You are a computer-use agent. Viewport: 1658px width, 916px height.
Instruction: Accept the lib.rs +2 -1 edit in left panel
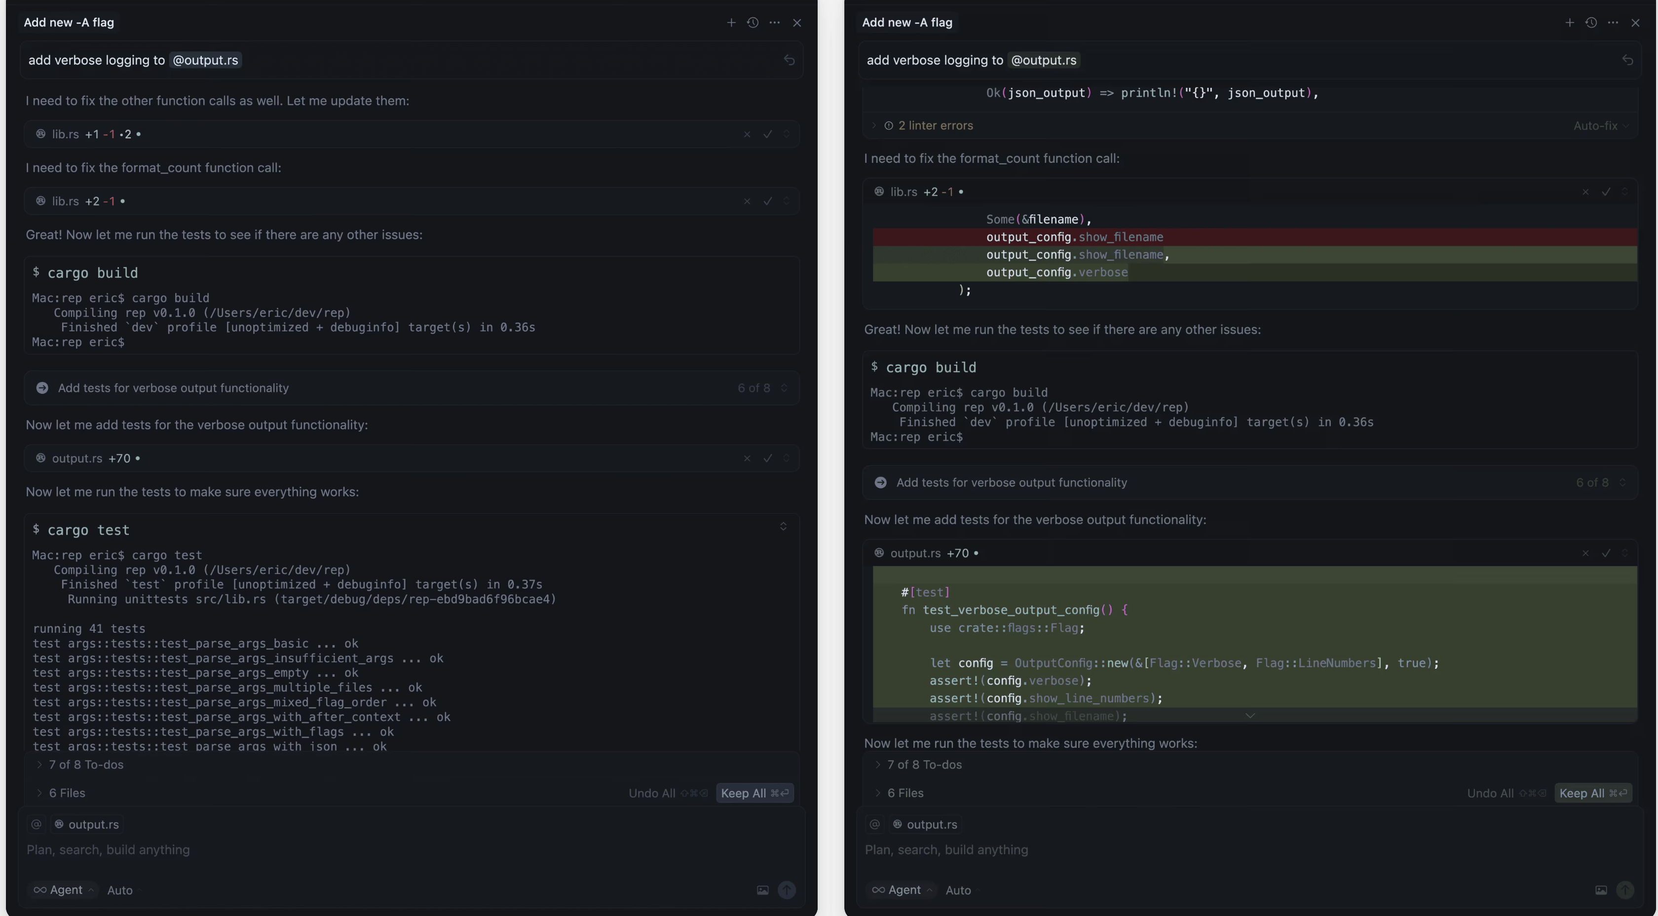tap(767, 201)
